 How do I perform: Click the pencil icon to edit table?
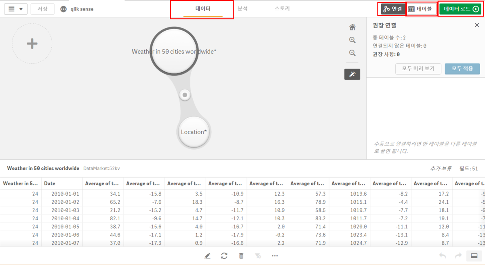point(207,256)
